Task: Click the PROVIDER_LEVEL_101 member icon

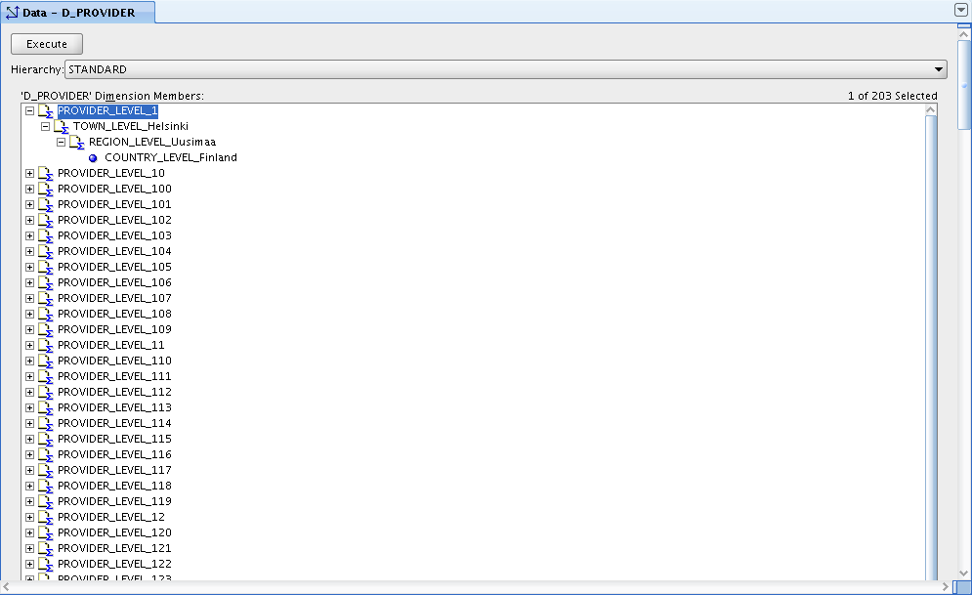Action: tap(46, 204)
